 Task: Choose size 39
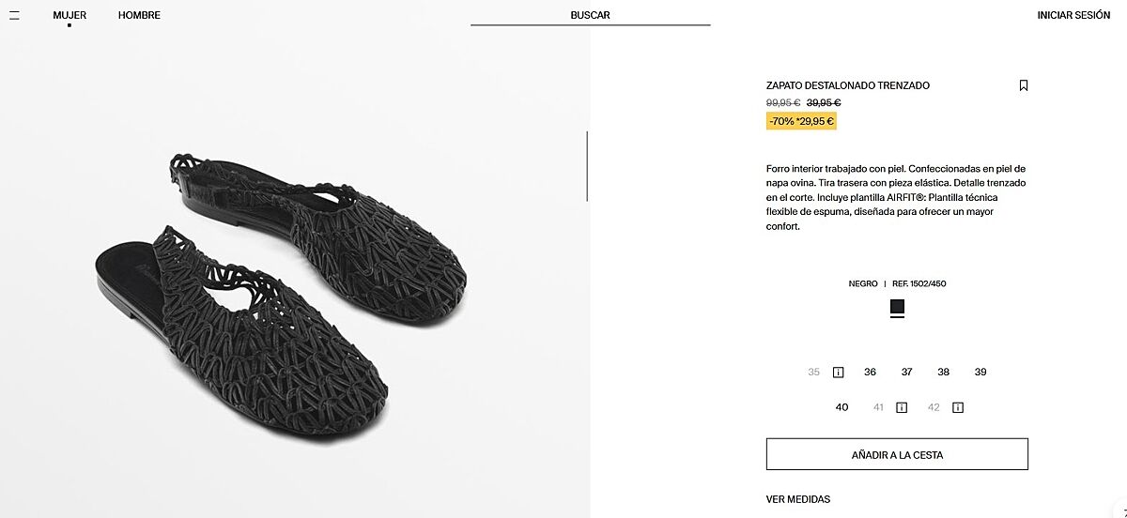980,373
